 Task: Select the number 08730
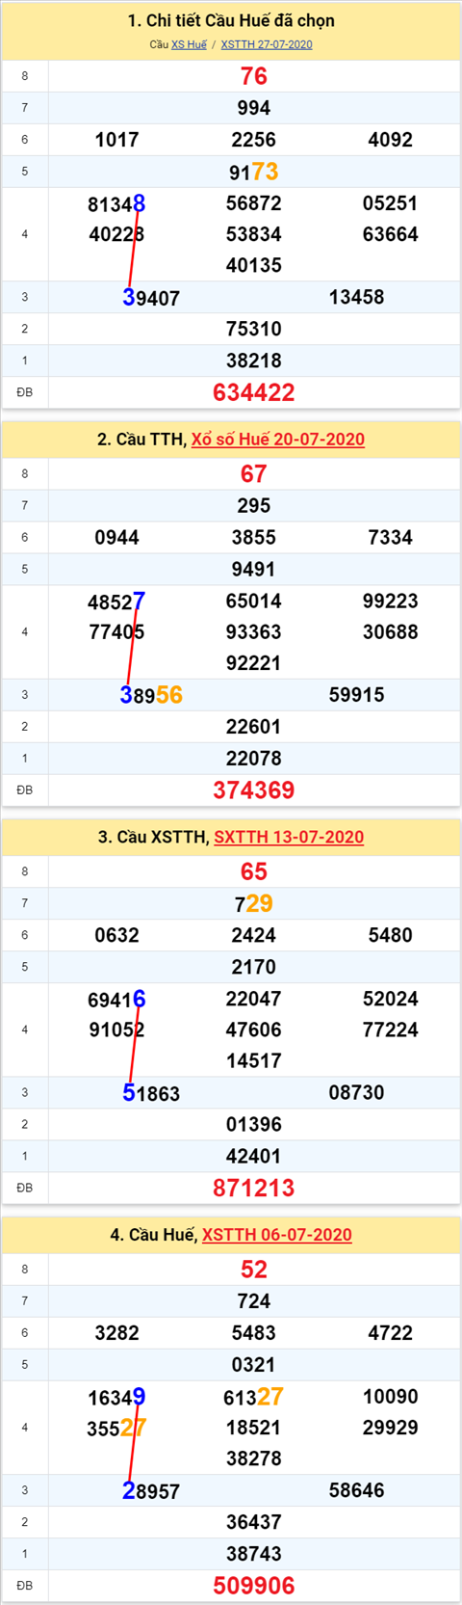click(x=357, y=1092)
